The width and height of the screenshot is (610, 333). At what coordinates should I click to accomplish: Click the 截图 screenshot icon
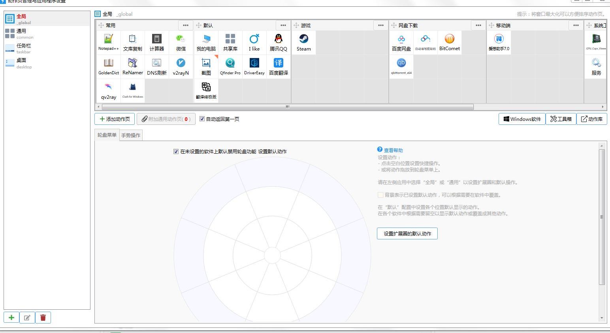tap(206, 67)
